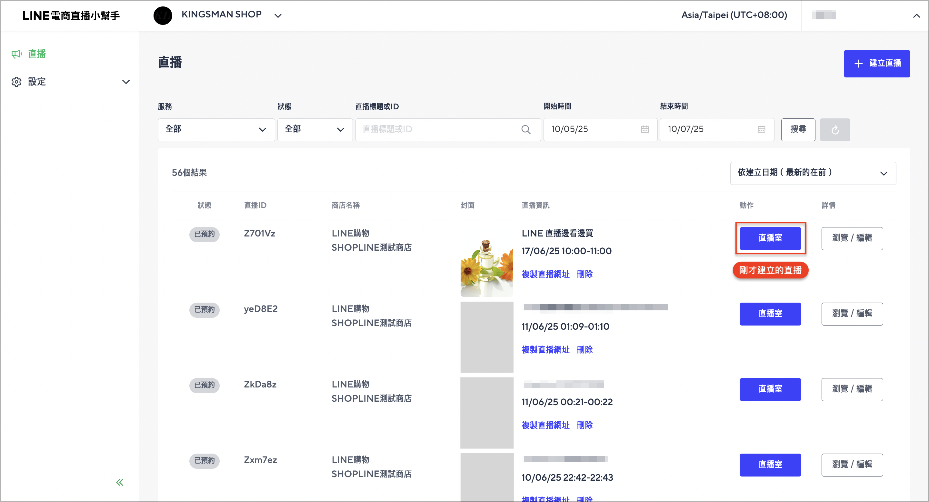Click the 直播資訊 column header

pyautogui.click(x=535, y=206)
